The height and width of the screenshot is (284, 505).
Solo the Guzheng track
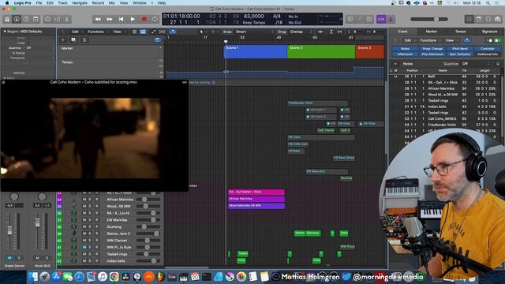tap(90, 226)
